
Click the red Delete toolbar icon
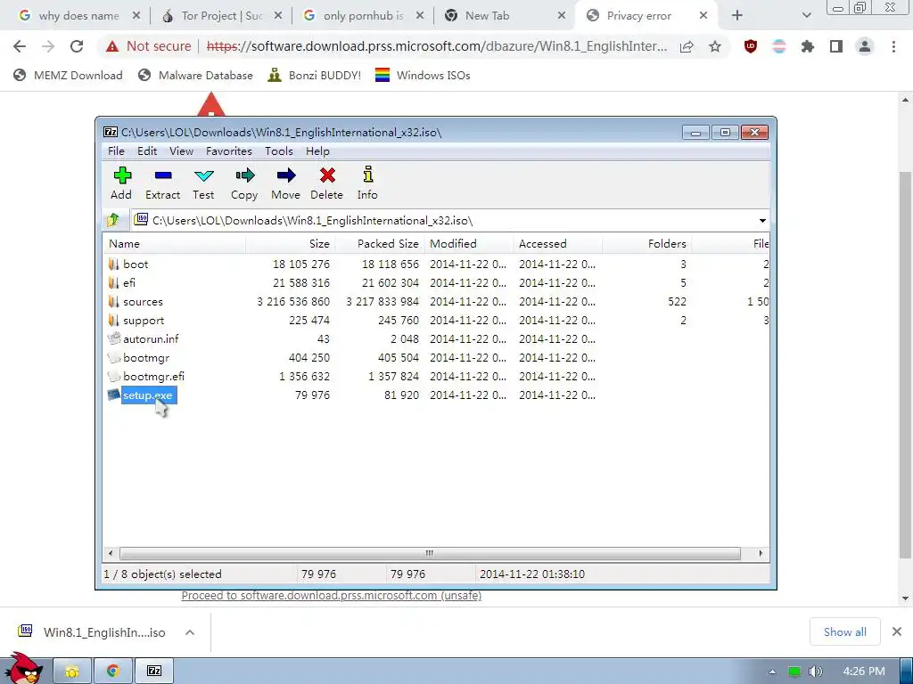[326, 183]
